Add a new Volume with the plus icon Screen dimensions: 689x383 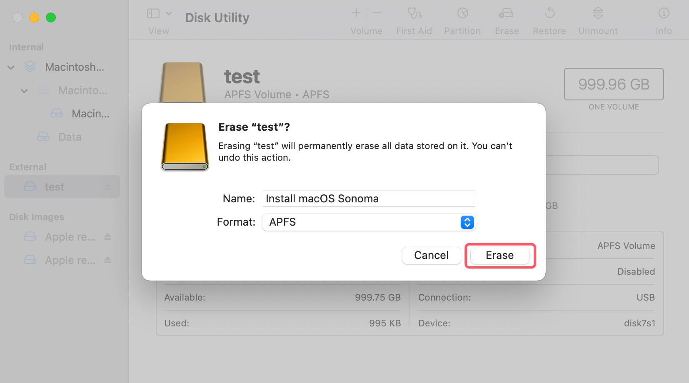click(x=357, y=13)
